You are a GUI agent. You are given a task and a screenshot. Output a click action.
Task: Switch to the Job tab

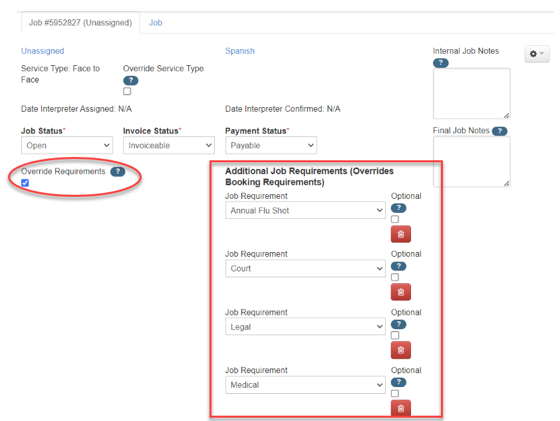click(x=155, y=22)
